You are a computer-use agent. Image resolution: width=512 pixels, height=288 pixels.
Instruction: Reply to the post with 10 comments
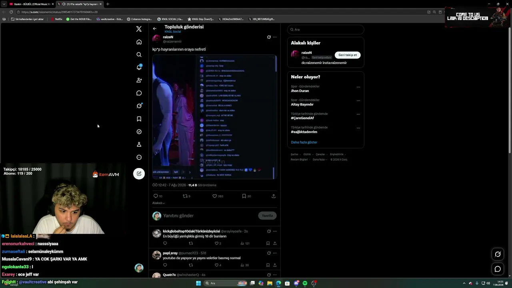(158, 196)
